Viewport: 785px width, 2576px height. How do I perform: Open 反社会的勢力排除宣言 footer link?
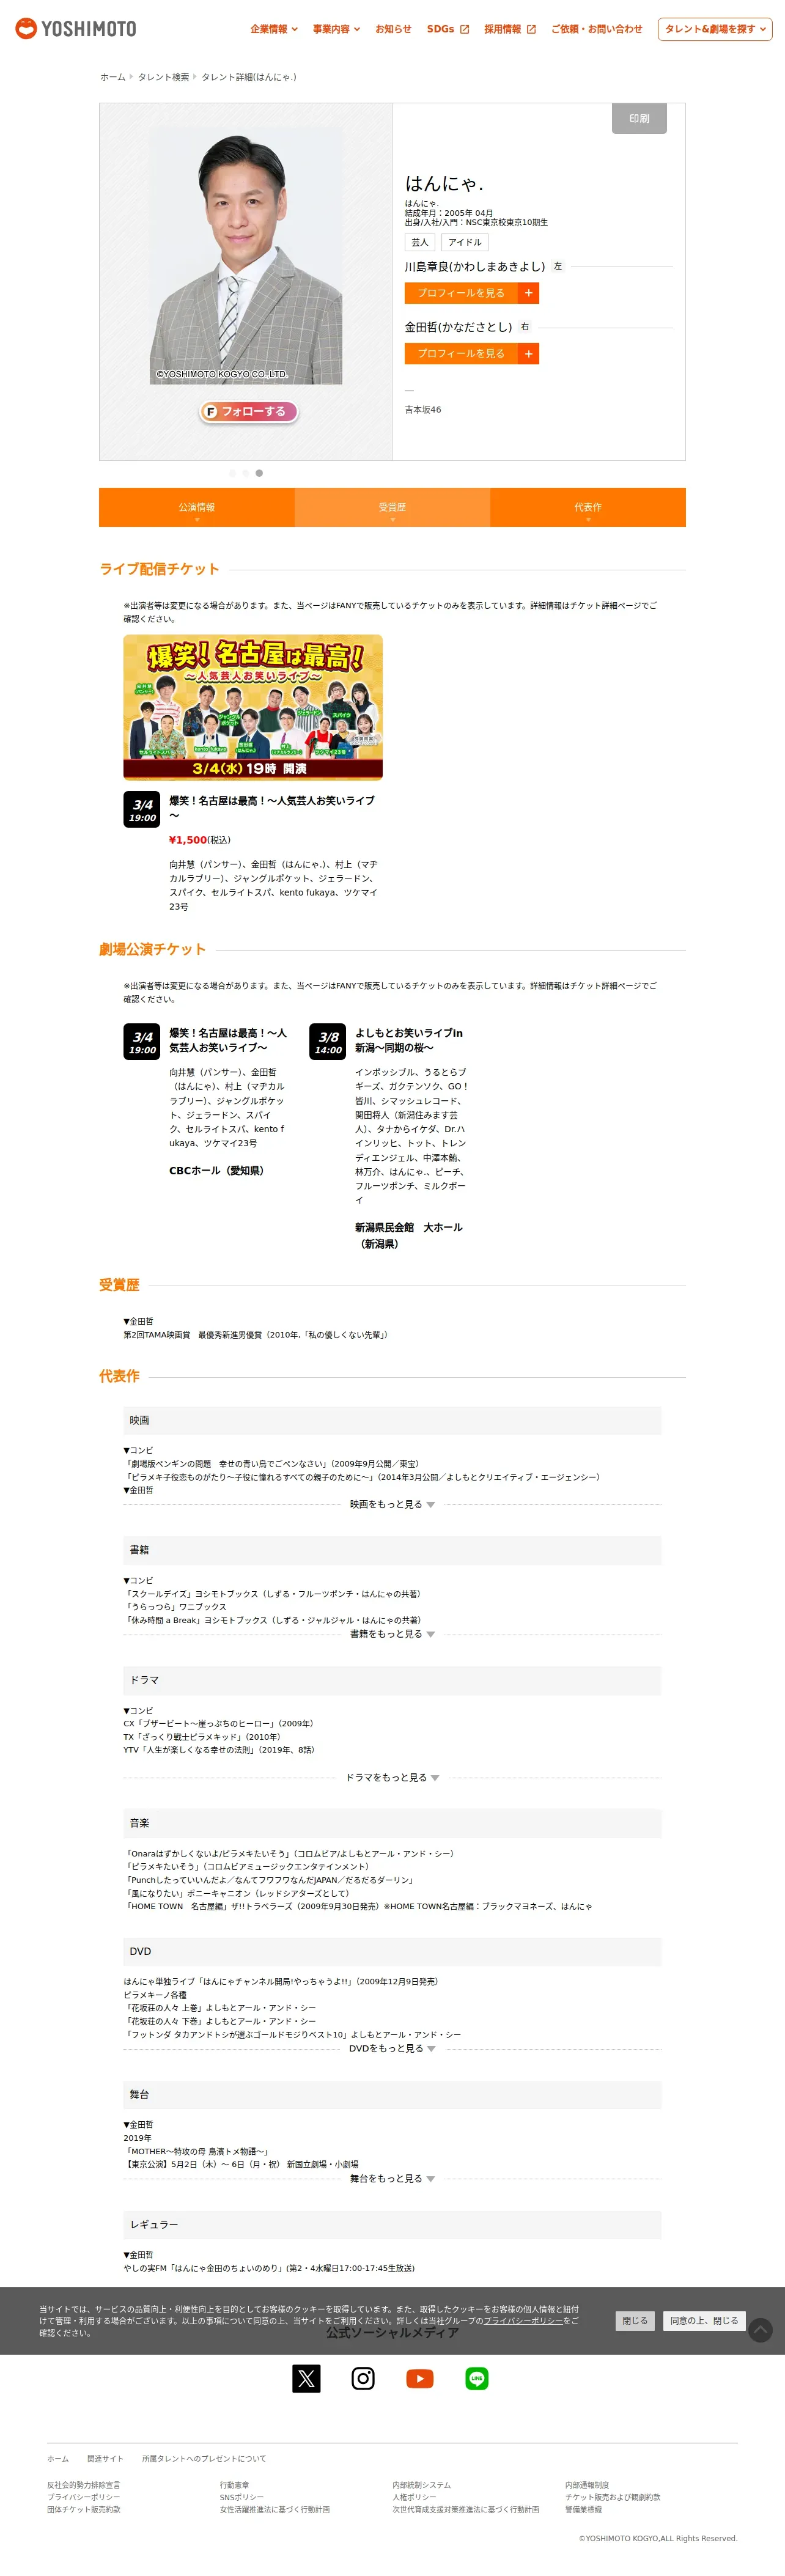pos(83,2485)
